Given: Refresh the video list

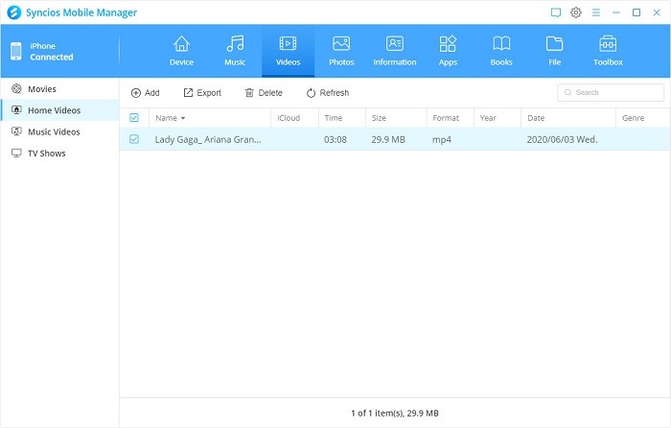Looking at the screenshot, I should 327,93.
